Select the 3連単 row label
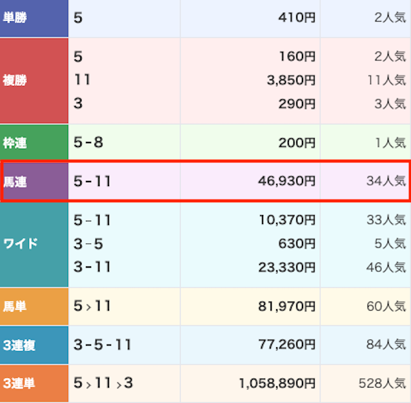This screenshot has width=411, height=403. click(x=19, y=384)
